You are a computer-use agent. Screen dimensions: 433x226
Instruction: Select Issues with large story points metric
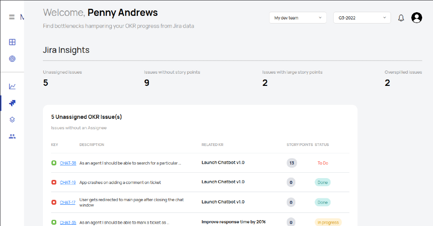[292, 79]
